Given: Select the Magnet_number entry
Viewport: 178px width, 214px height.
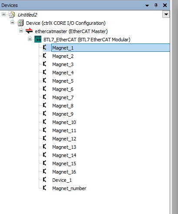Looking at the screenshot, I should coord(69,188).
